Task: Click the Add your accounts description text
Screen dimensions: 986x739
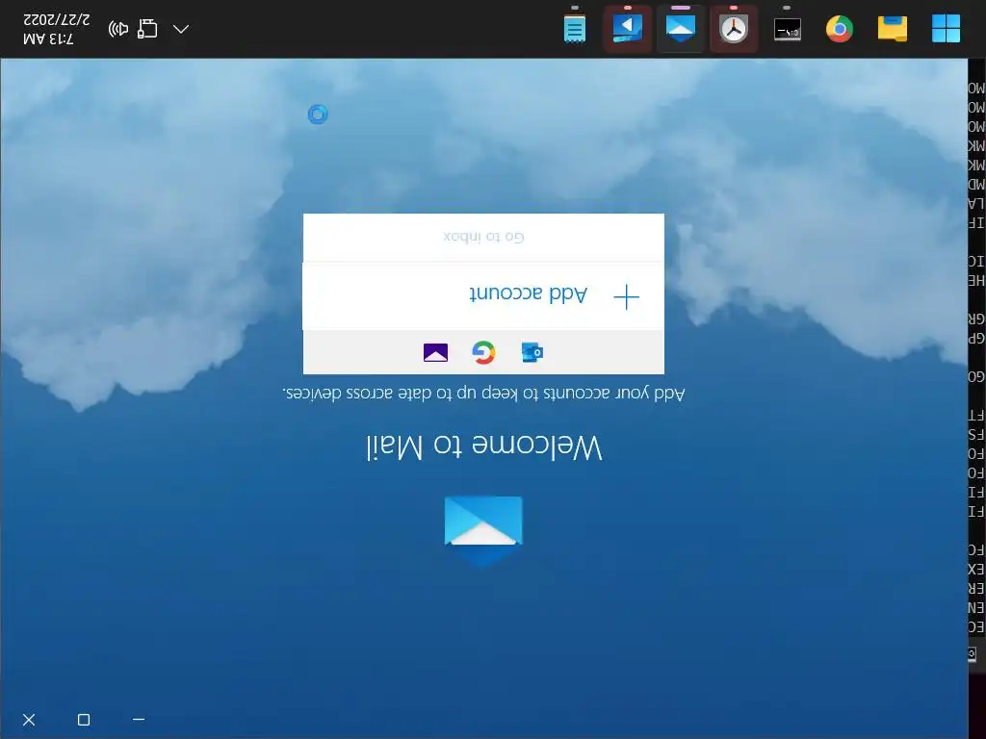Action: (x=483, y=394)
